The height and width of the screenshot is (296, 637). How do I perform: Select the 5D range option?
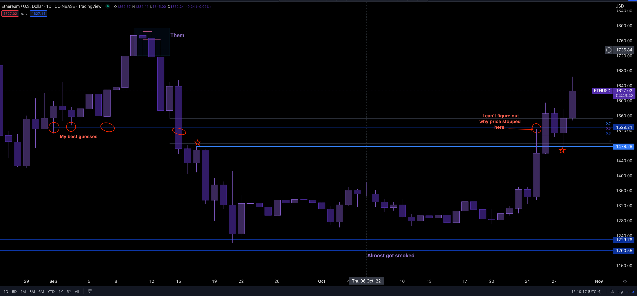coord(14,292)
